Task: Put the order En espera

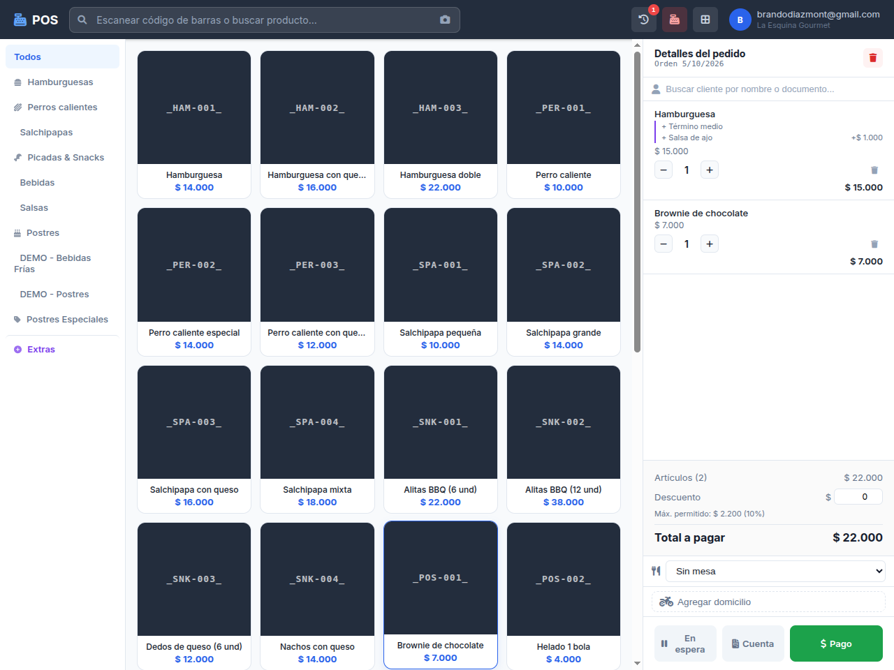Action: pyautogui.click(x=685, y=643)
